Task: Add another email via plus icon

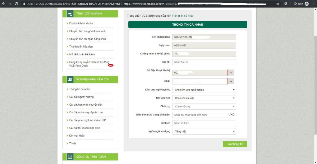Action: coord(231,81)
